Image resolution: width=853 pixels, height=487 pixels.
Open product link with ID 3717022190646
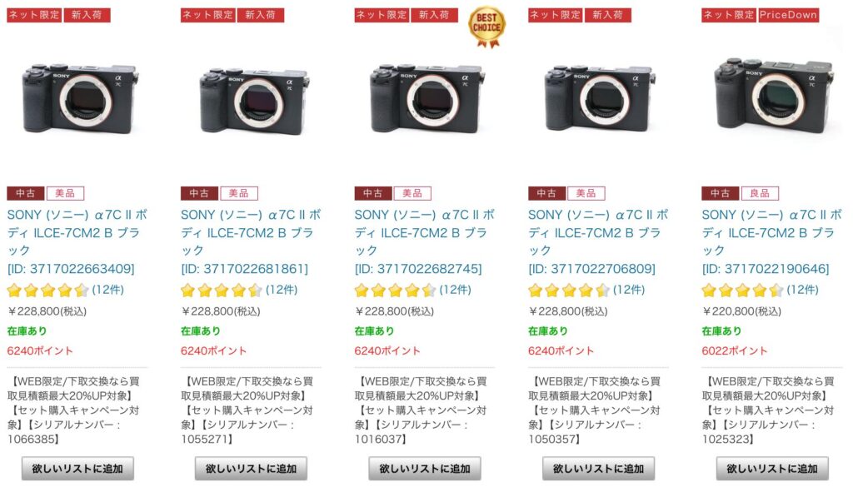click(771, 241)
